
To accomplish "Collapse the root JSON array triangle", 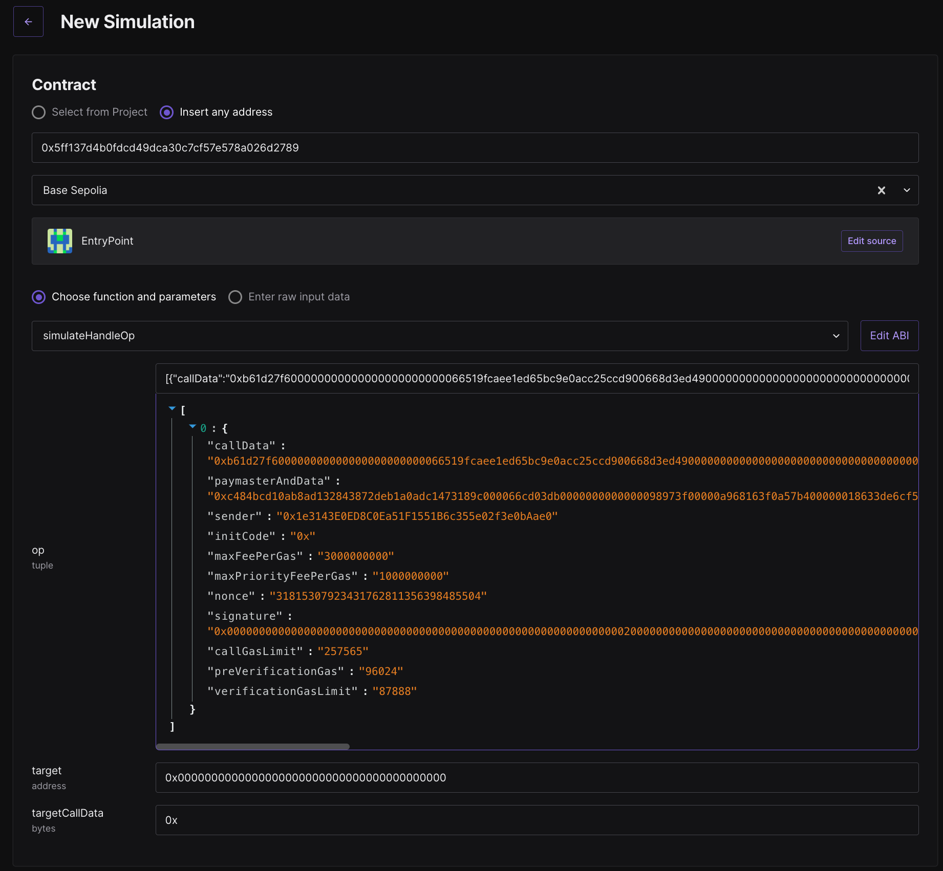I will pyautogui.click(x=172, y=408).
